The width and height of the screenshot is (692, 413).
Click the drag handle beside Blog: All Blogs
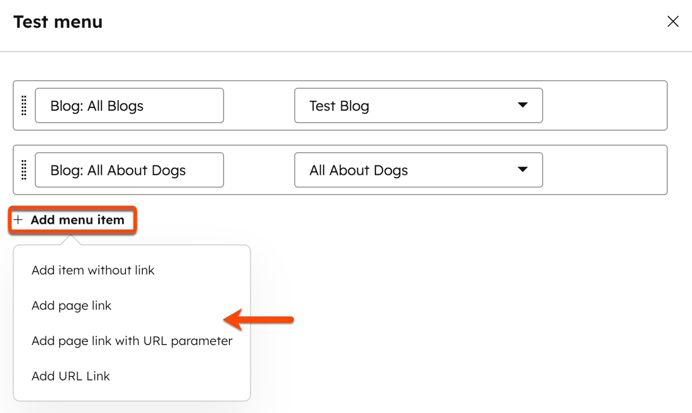(x=23, y=106)
